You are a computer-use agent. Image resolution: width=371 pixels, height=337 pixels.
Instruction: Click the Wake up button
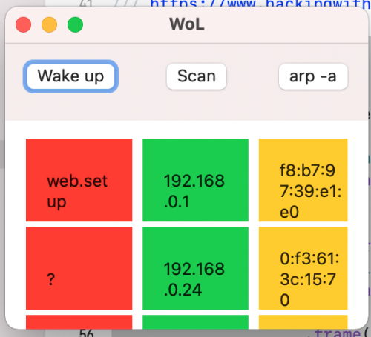(x=70, y=76)
